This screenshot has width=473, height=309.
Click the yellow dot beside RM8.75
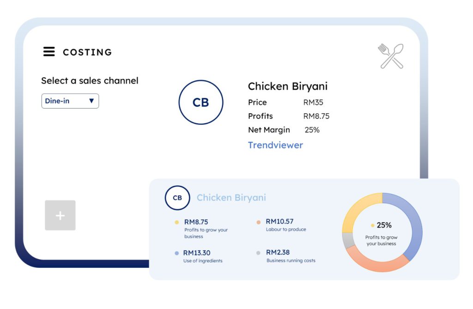click(176, 222)
